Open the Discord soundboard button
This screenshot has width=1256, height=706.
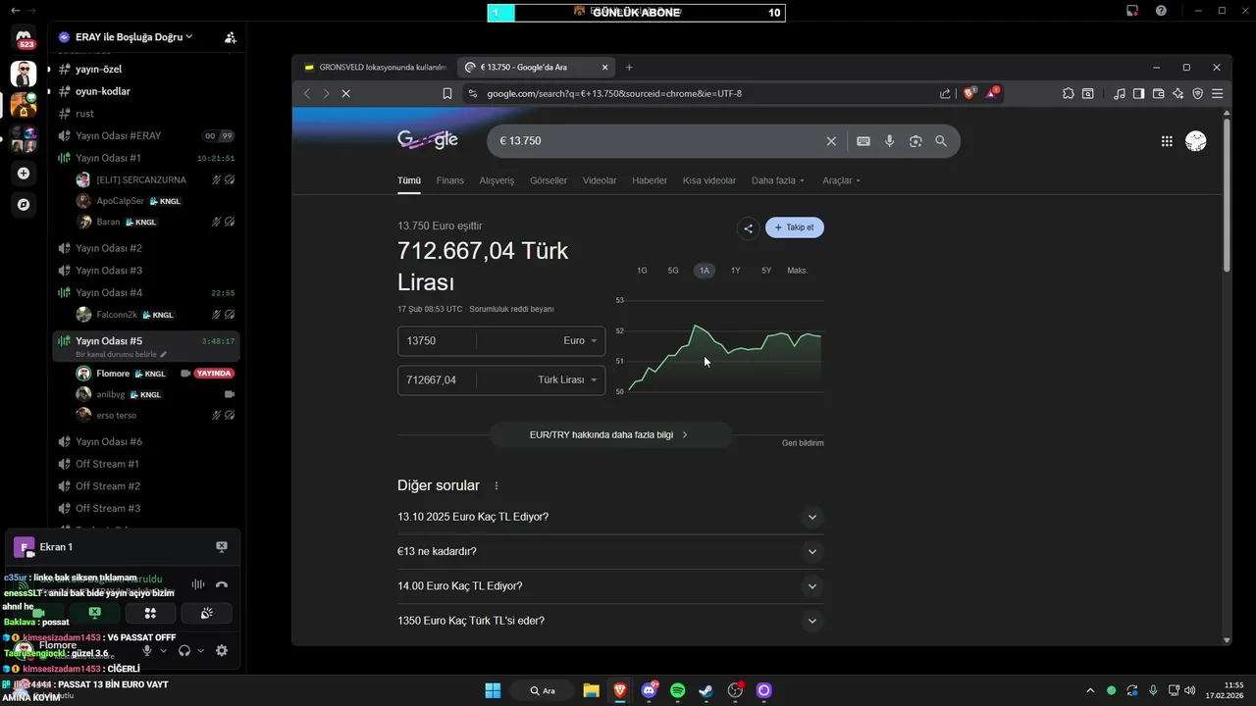click(206, 613)
